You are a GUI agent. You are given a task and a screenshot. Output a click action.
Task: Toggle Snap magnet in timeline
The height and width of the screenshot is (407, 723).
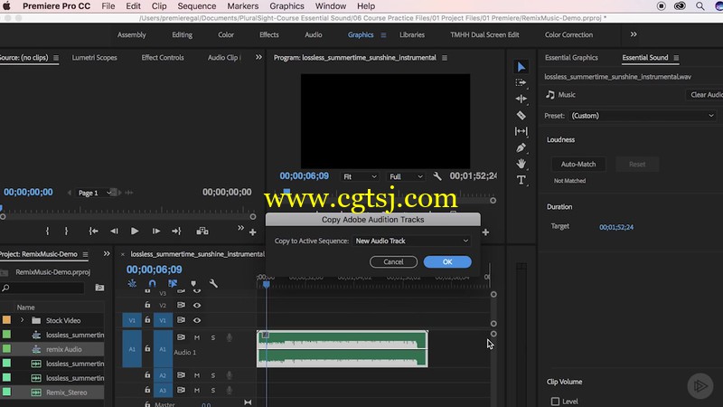[152, 283]
